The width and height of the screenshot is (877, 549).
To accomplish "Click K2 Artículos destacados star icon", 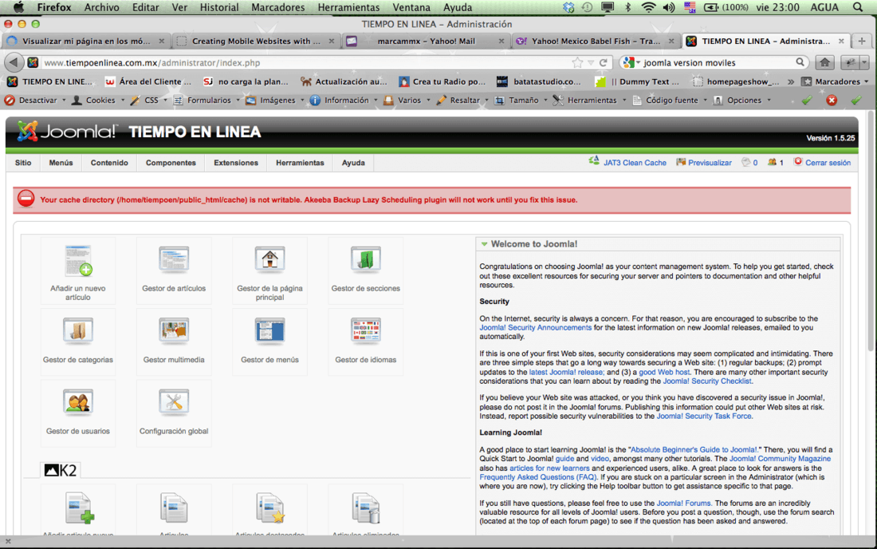I will (x=270, y=508).
